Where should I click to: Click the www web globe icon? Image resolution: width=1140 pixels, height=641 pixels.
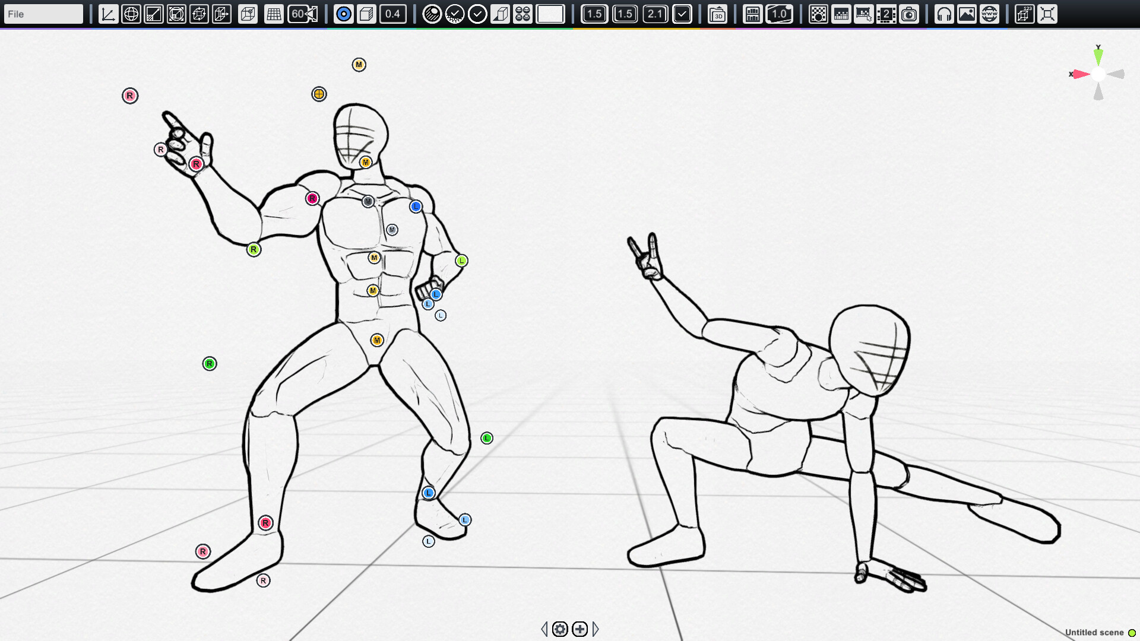pyautogui.click(x=987, y=13)
